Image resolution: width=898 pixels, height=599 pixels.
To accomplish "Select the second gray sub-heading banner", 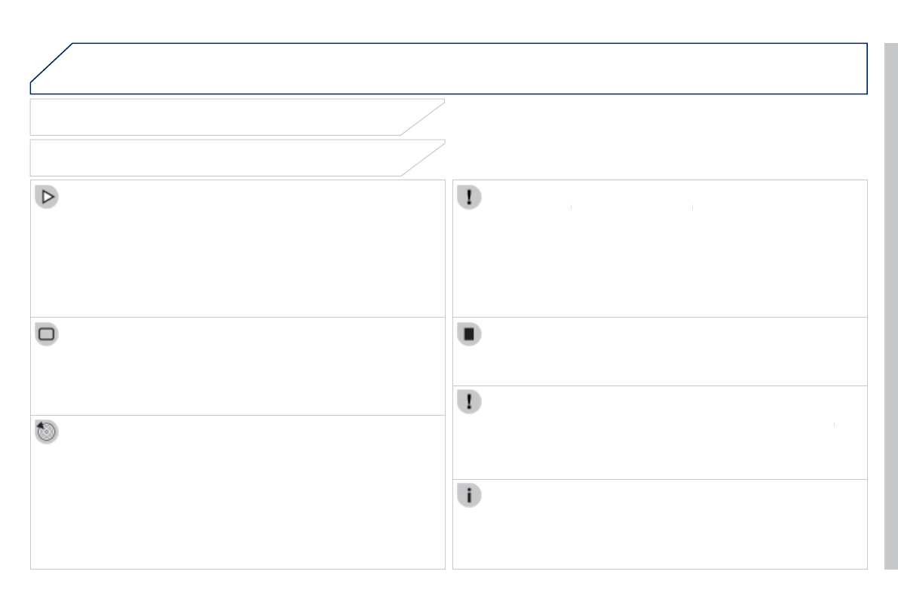I will [x=219, y=158].
